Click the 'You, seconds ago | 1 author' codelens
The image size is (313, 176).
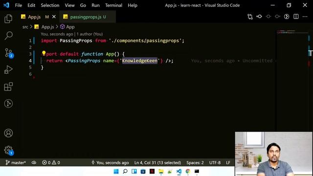72,34
